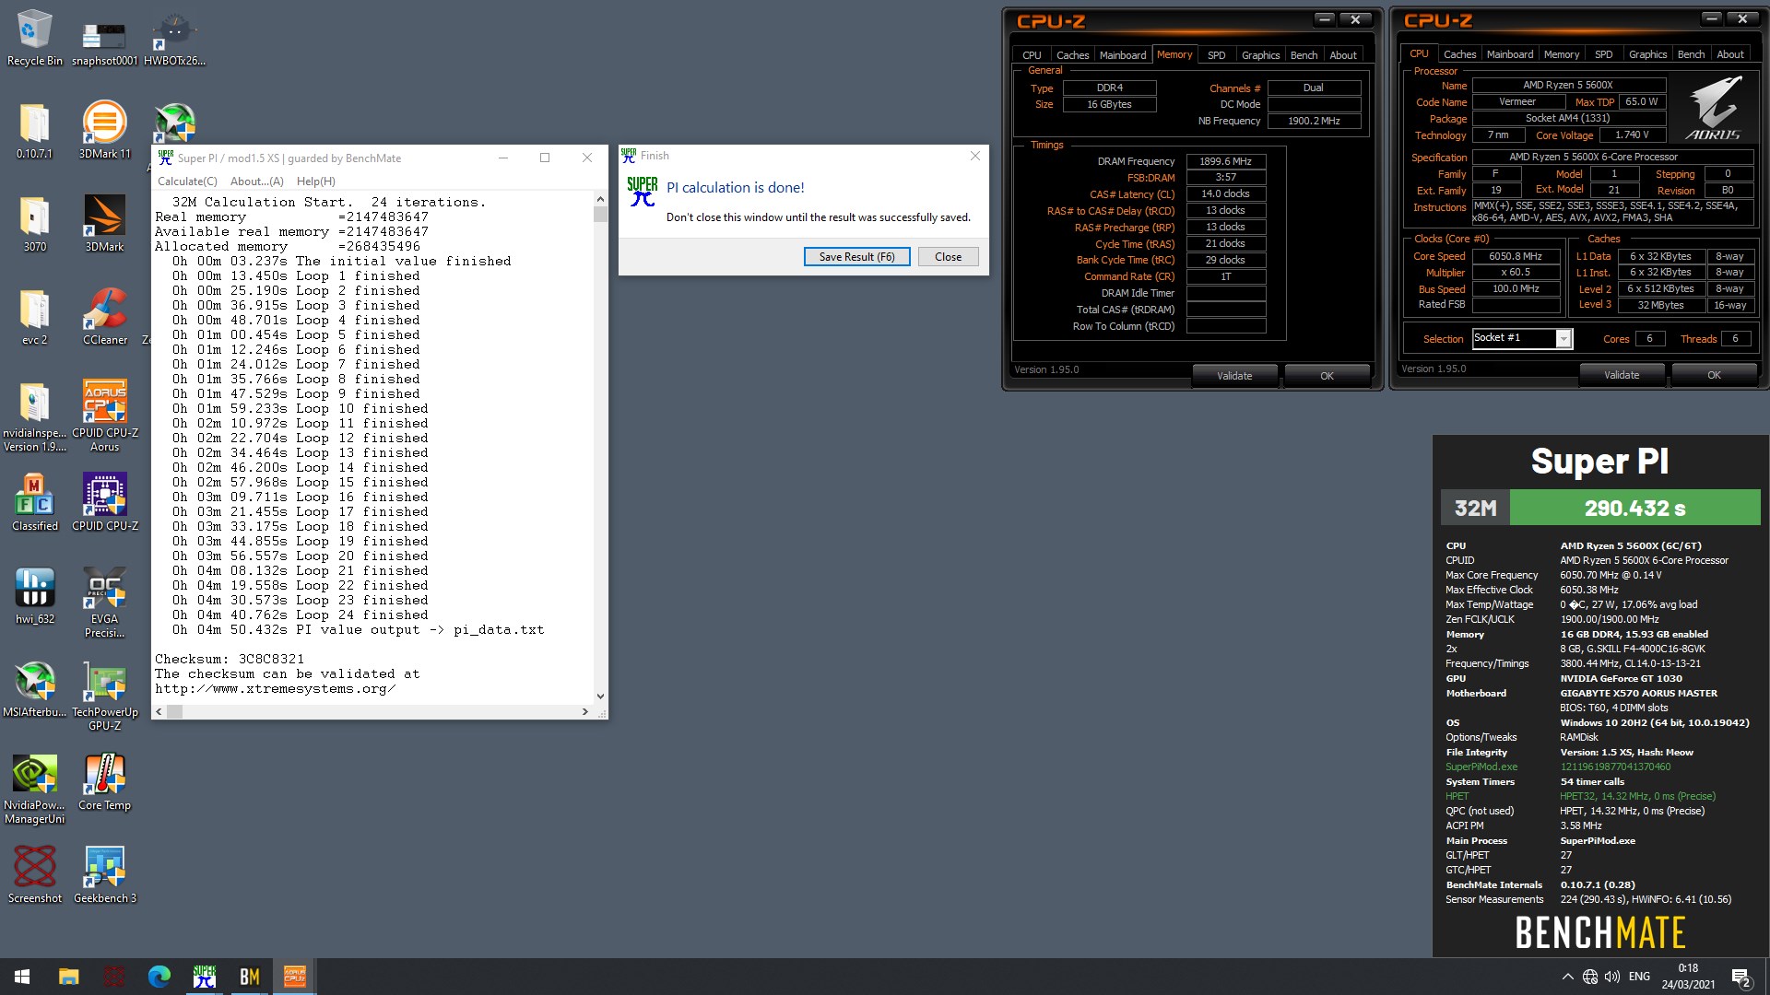
Task: Click the 'Checksum: 3C8C8321' line
Action: tap(230, 660)
